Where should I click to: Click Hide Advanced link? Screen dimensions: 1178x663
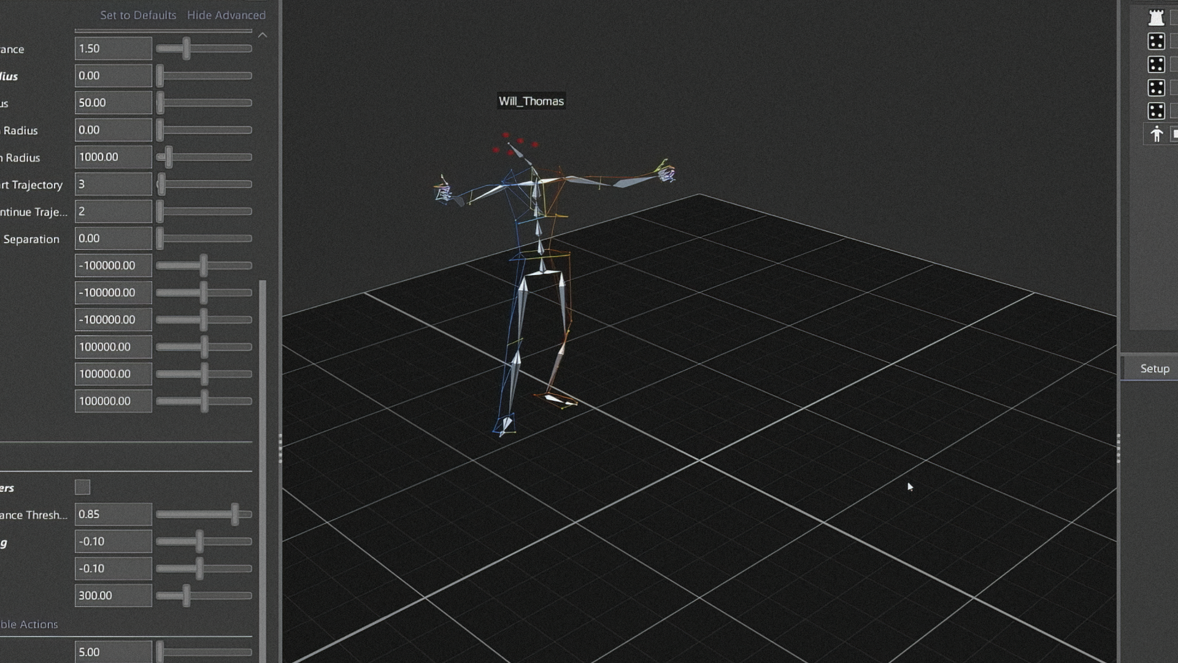tap(226, 15)
